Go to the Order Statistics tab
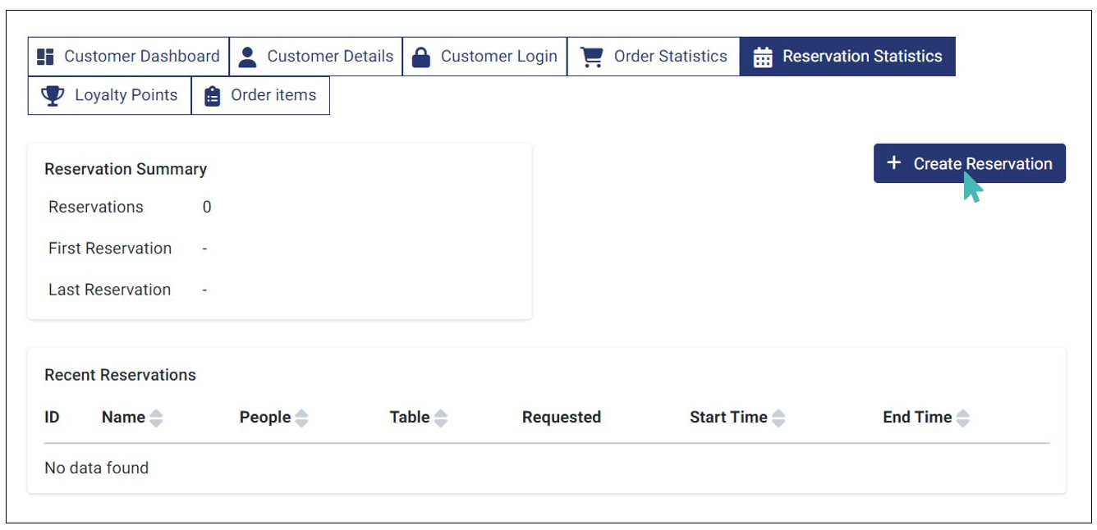The height and width of the screenshot is (530, 1097). (x=654, y=57)
